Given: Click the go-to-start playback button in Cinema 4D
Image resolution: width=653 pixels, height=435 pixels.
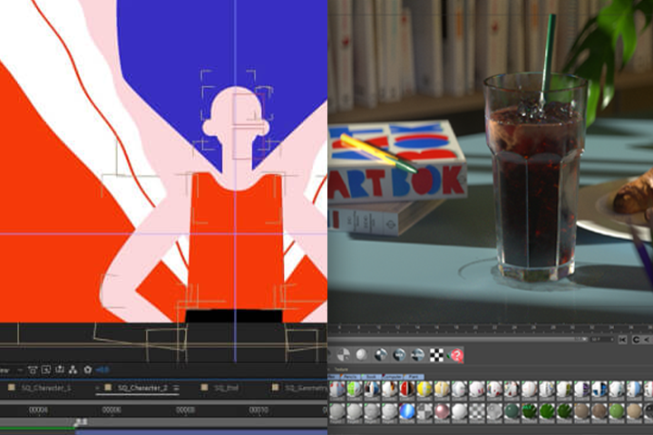Looking at the screenshot, I should 622,340.
